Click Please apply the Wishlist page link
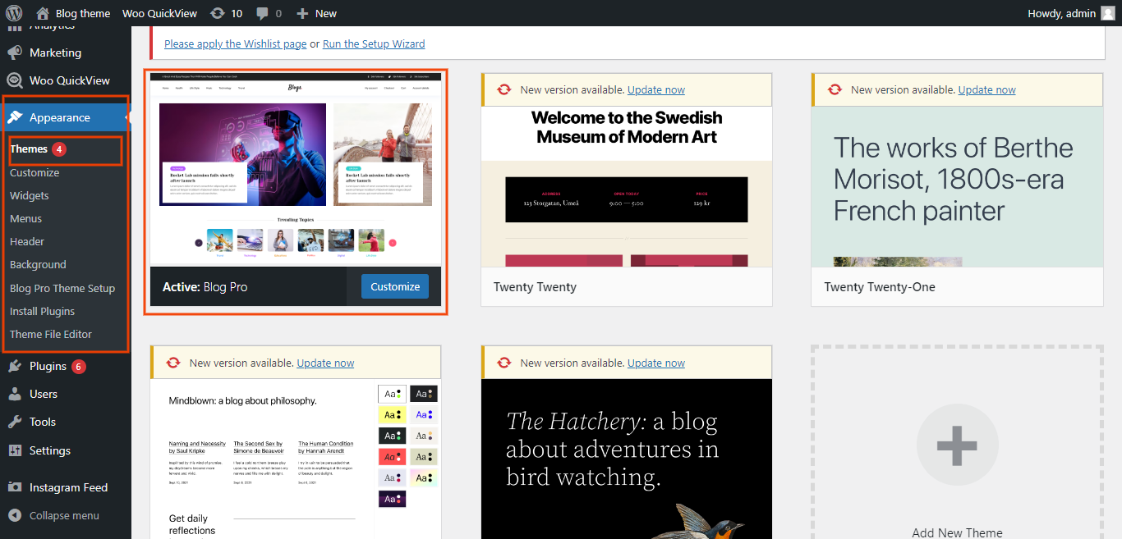1122x539 pixels. 235,43
